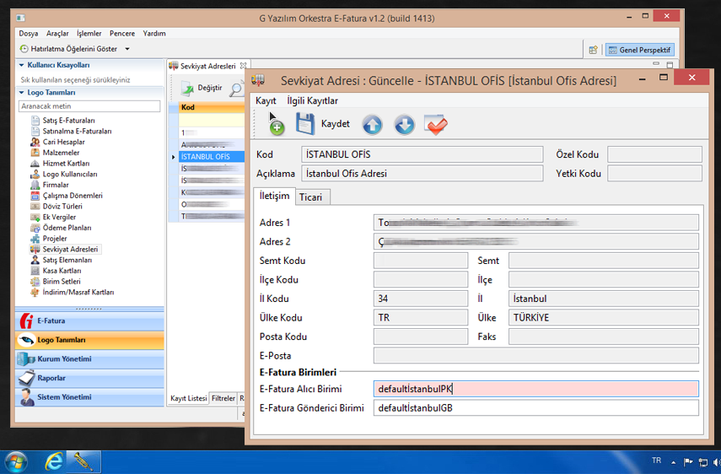Collapse the Kullanıcı Kısayolları section
721x474 pixels.
[x=22, y=65]
